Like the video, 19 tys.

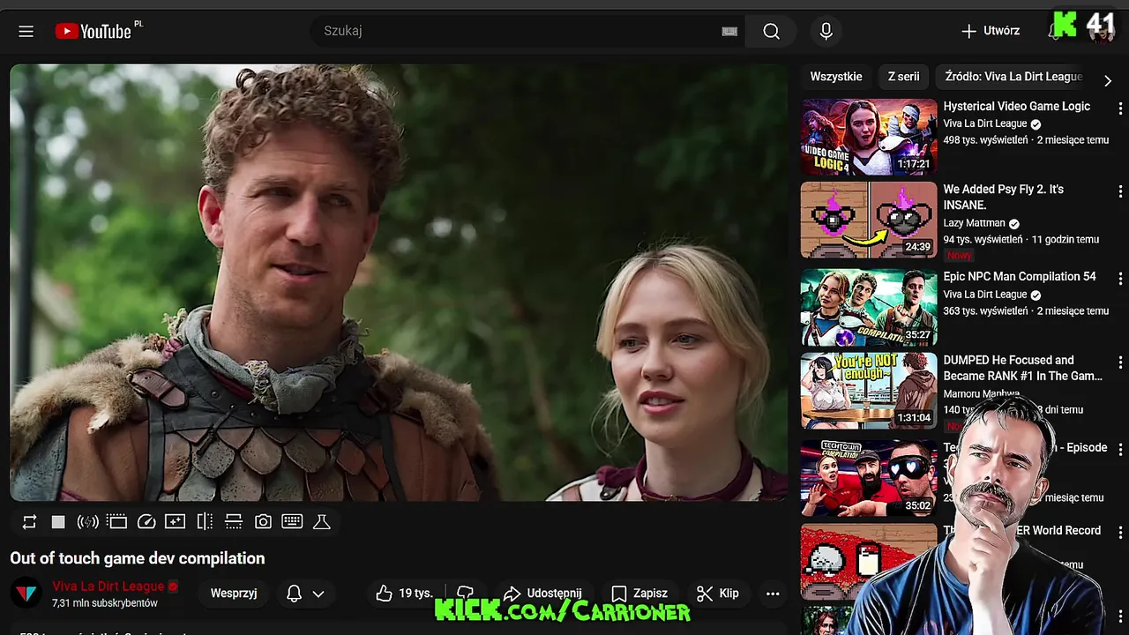click(x=405, y=594)
